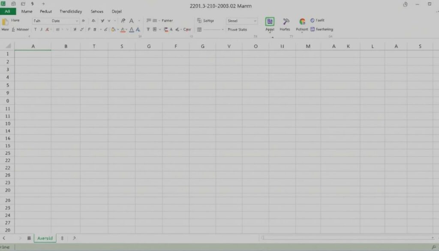Click the select-all corner triangle

click(x=8, y=45)
